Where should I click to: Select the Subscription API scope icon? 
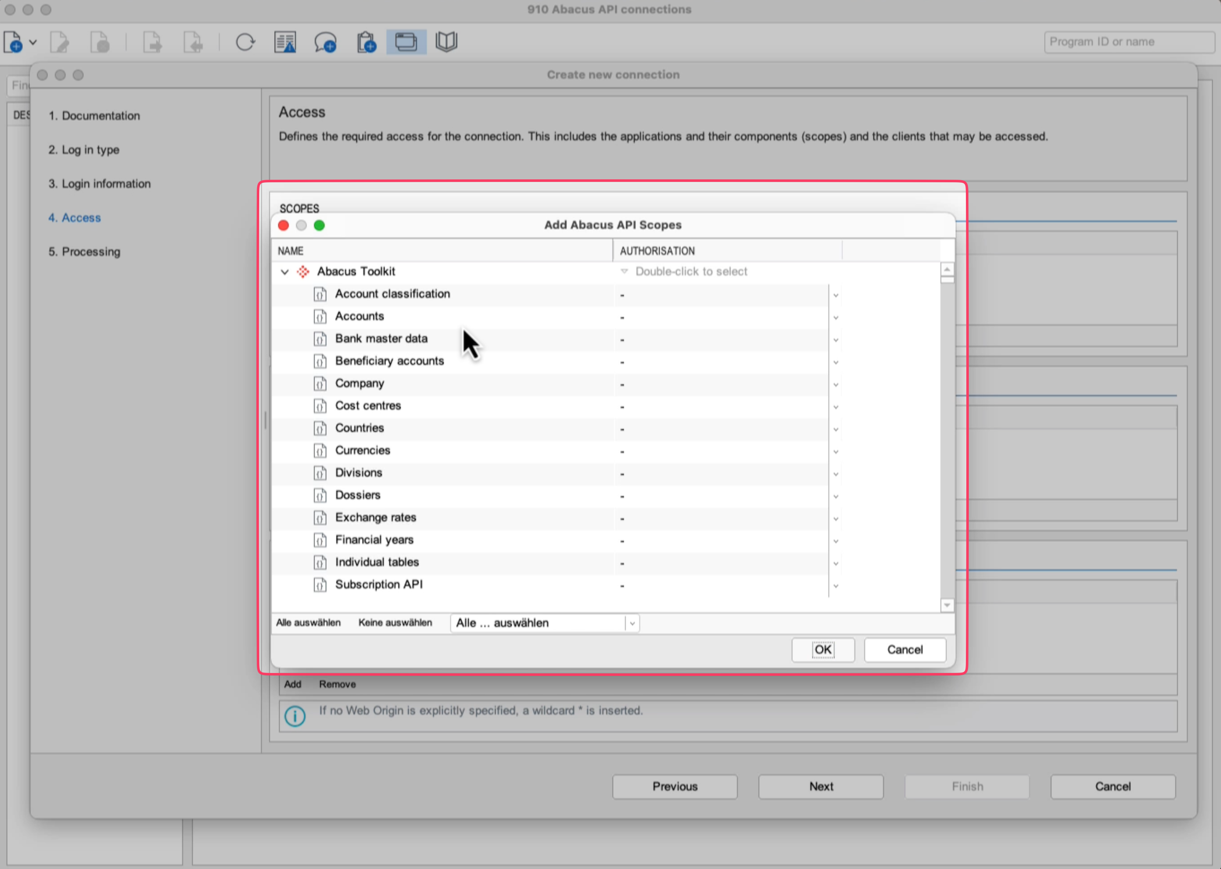pyautogui.click(x=320, y=586)
